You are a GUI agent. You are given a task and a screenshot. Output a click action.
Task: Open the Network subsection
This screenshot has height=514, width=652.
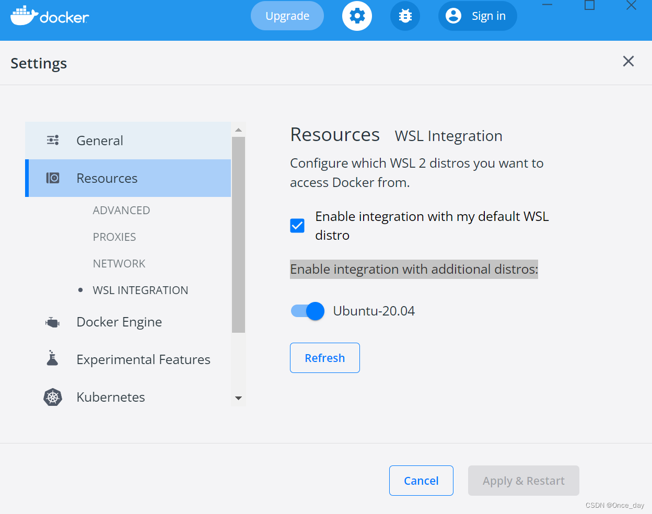119,263
